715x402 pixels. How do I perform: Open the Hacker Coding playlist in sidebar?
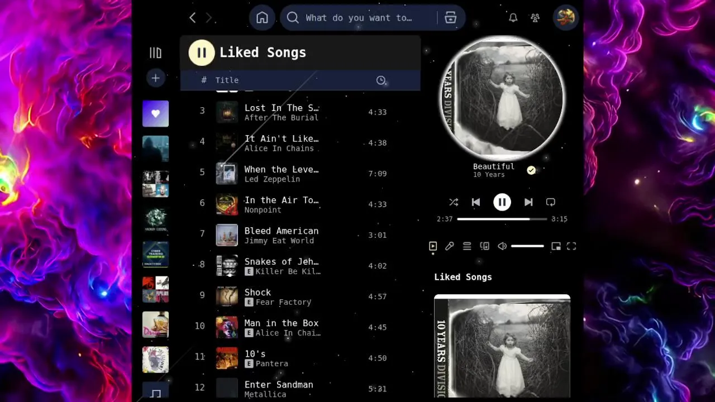(155, 219)
